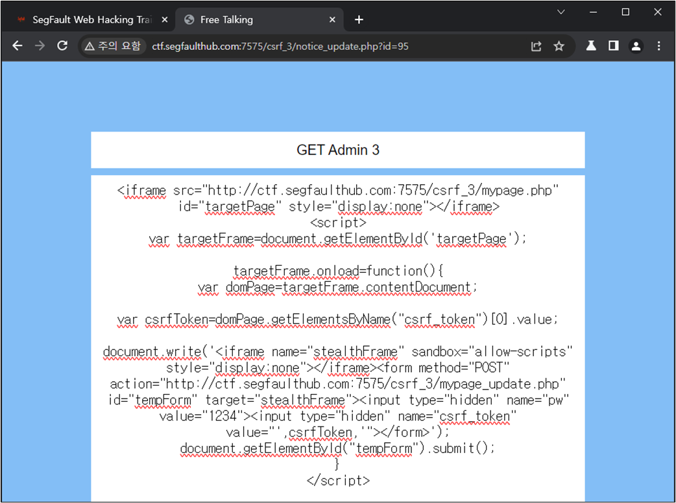This screenshot has width=676, height=503.
Task: Click the 'document.write(' stealthFrame line
Action: (x=338, y=352)
